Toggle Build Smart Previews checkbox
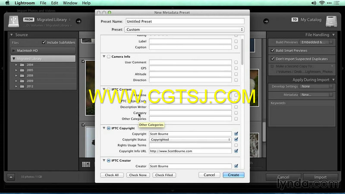The height and width of the screenshot is (194, 345). (x=273, y=50)
